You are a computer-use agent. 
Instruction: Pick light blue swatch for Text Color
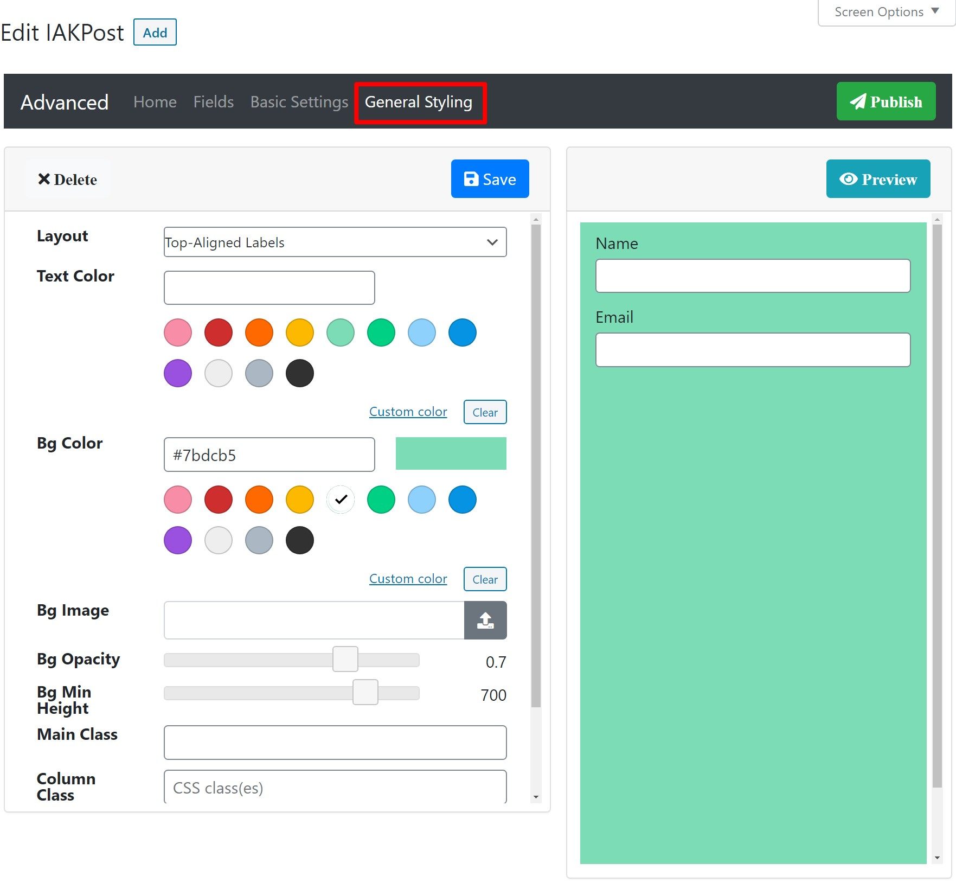[x=422, y=332]
